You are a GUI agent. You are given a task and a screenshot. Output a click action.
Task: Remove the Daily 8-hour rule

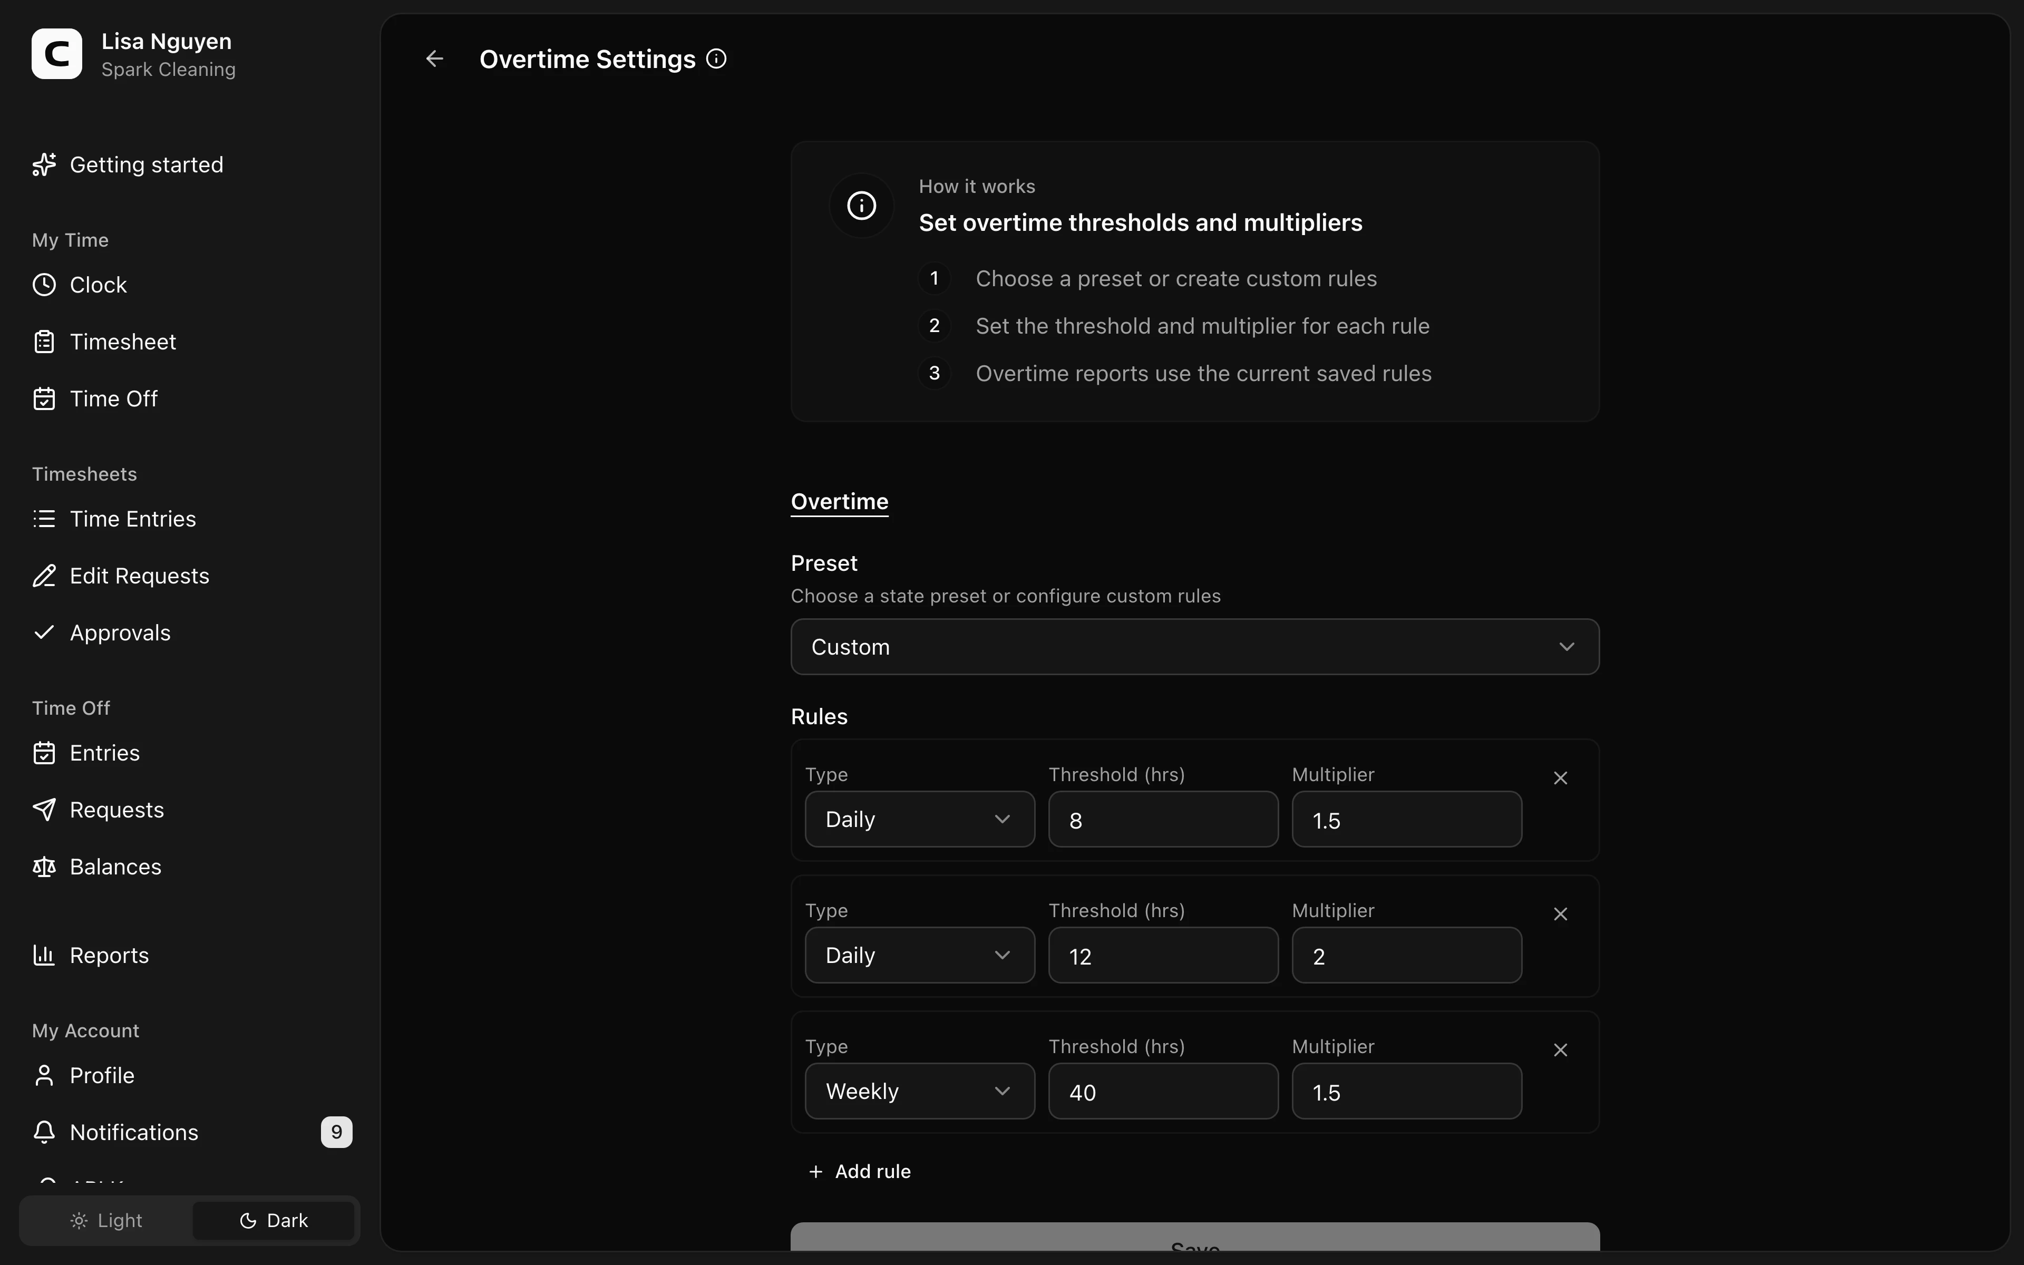(1561, 778)
